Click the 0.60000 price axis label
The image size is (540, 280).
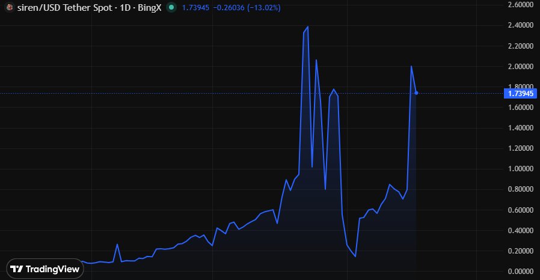point(520,210)
